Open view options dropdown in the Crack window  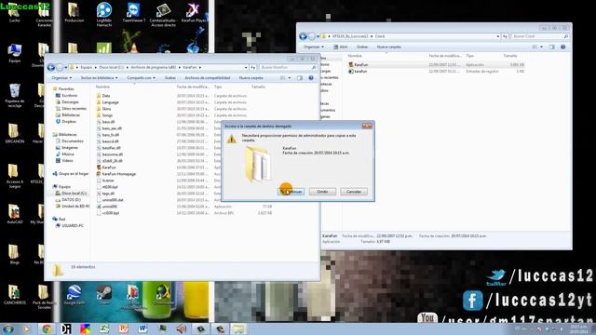click(x=542, y=47)
